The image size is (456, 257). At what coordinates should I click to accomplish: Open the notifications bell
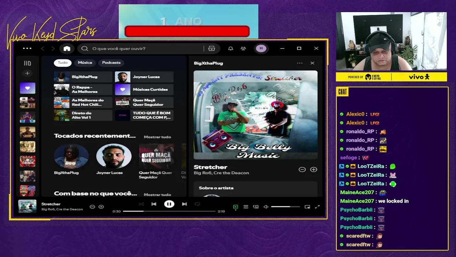pos(230,49)
